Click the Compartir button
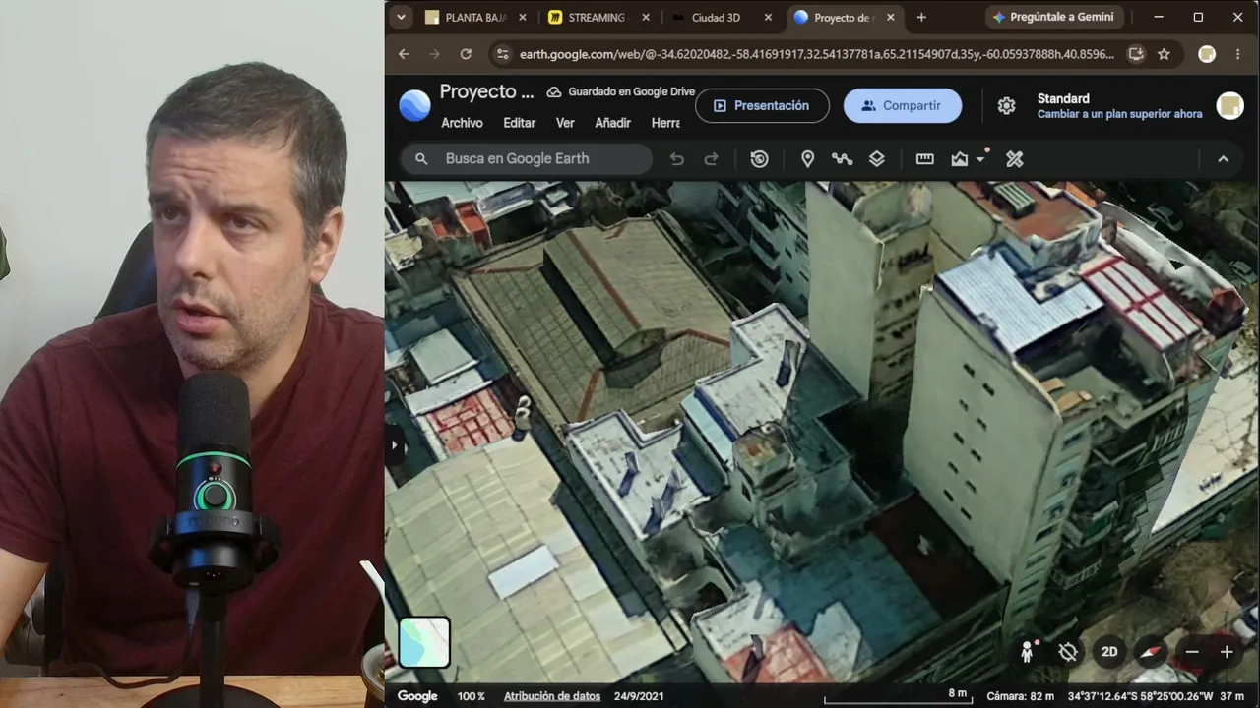This screenshot has height=708, width=1260. click(902, 106)
